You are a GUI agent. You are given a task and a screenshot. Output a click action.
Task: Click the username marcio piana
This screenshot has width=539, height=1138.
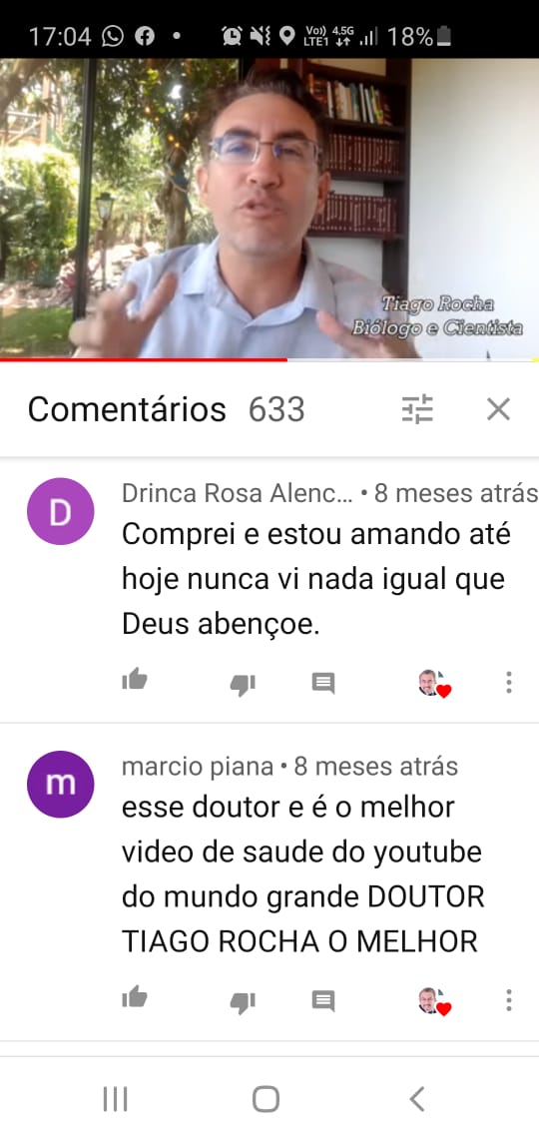[x=198, y=767]
